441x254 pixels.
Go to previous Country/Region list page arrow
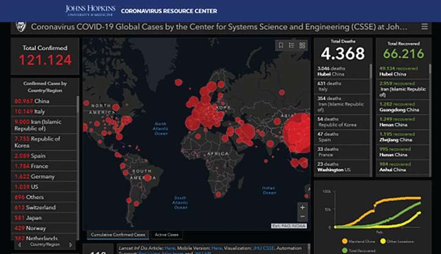pyautogui.click(x=20, y=245)
